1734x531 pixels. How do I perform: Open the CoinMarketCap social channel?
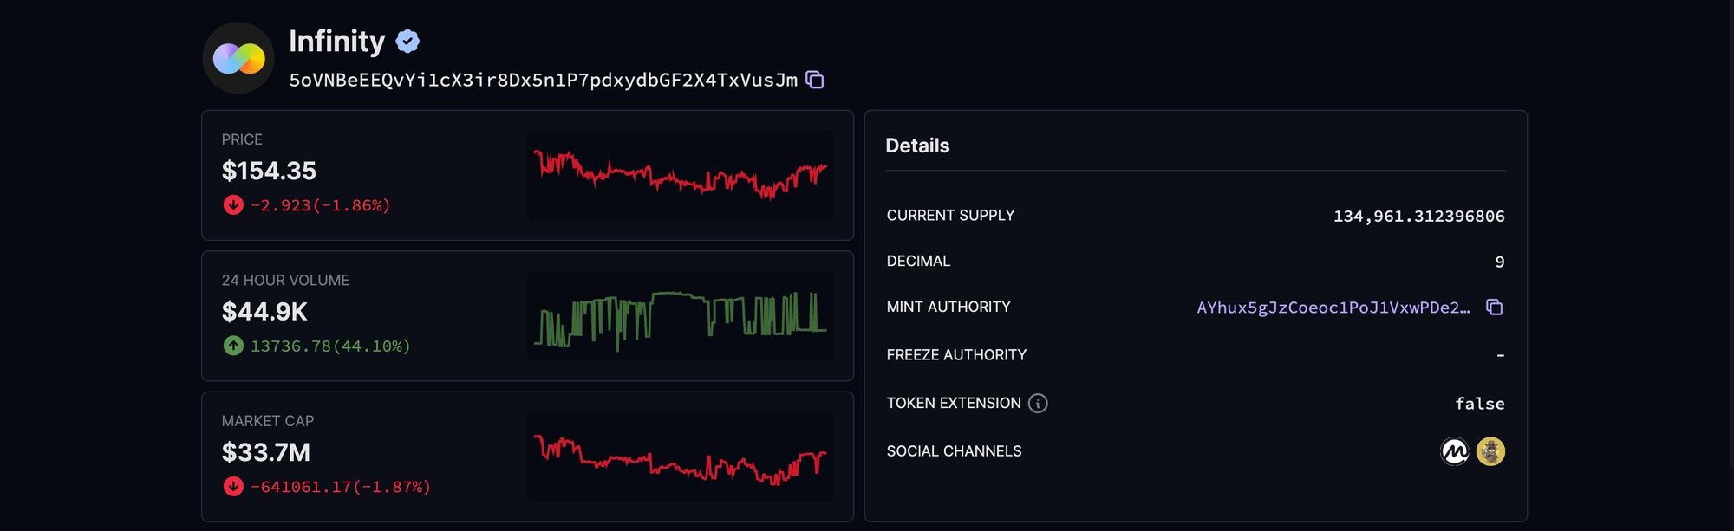click(x=1454, y=451)
